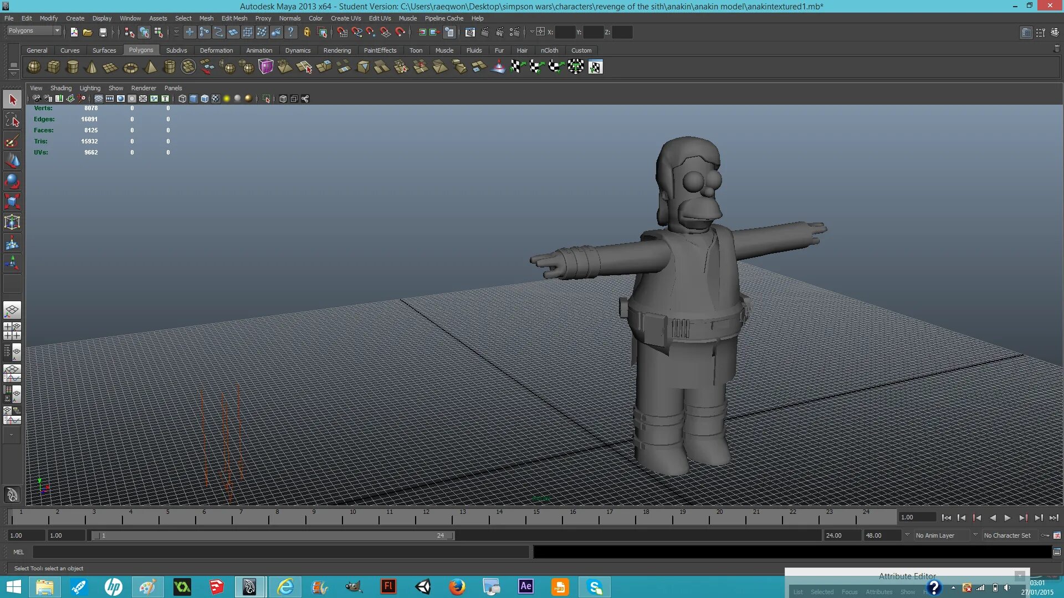This screenshot has width=1064, height=598.
Task: Toggle the Safe Title display
Action: [x=165, y=99]
